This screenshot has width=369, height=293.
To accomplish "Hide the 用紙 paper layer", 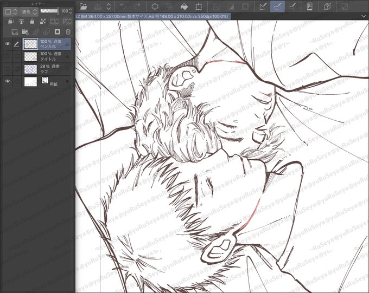I will pos(8,81).
